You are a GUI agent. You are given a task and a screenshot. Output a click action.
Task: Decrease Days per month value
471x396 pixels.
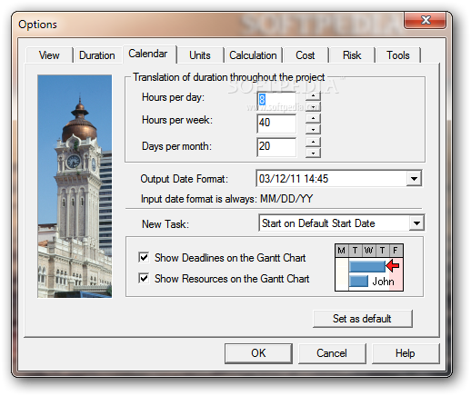coord(313,153)
